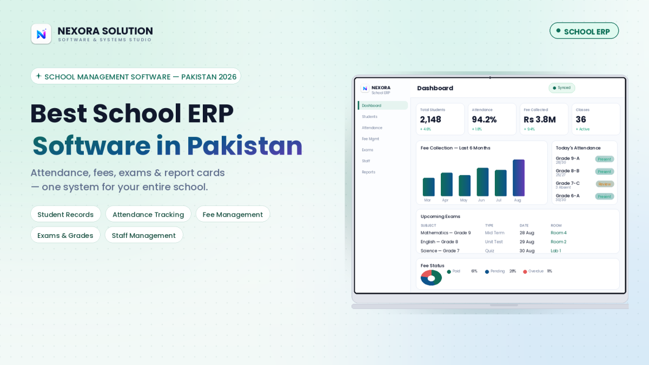Click the small Nexora logo in dashboard sidebar
This screenshot has width=649, height=365.
(365, 88)
